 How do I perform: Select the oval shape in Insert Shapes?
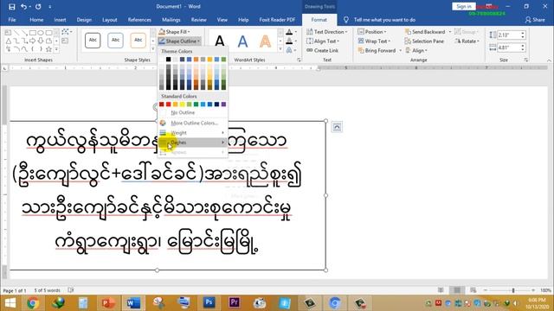41,33
